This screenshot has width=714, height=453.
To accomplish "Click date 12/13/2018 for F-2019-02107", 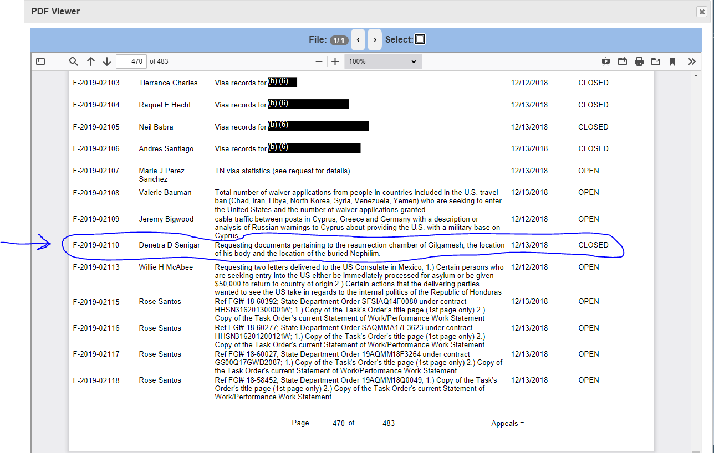I will pyautogui.click(x=529, y=171).
